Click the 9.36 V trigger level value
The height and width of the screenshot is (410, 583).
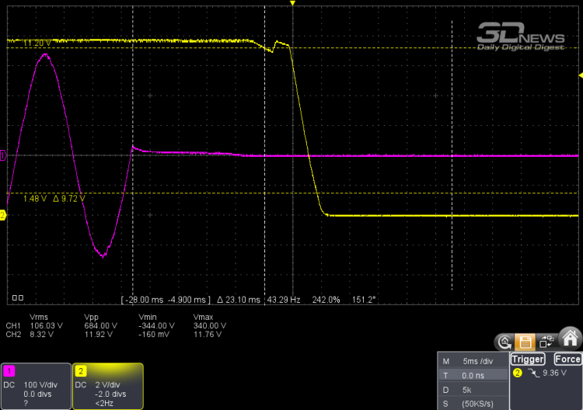click(557, 374)
